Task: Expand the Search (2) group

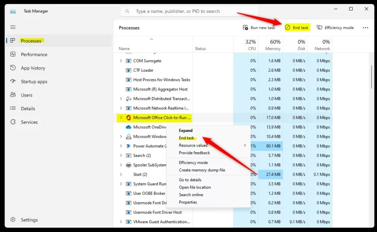Action: coord(121,156)
